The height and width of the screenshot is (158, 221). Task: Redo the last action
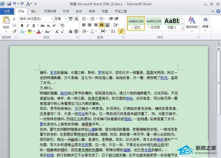click(x=22, y=4)
